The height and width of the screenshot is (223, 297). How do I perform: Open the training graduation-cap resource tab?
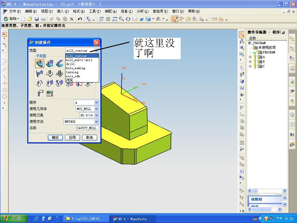tap(292, 91)
